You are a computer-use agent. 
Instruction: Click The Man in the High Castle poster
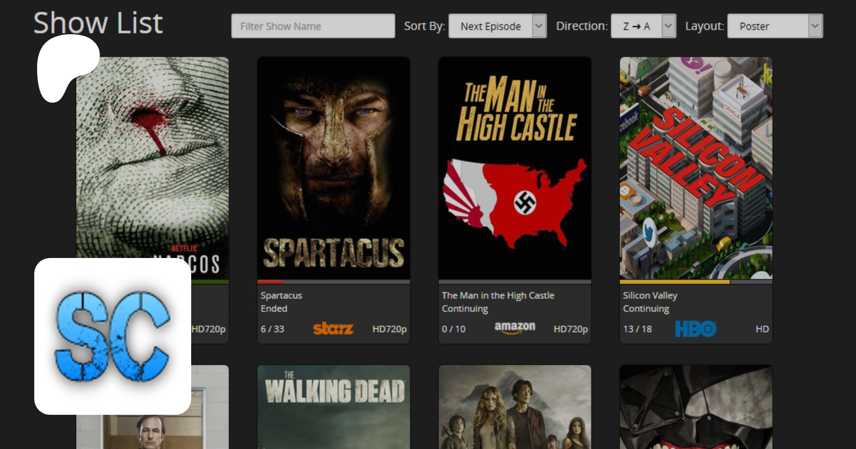pyautogui.click(x=515, y=168)
